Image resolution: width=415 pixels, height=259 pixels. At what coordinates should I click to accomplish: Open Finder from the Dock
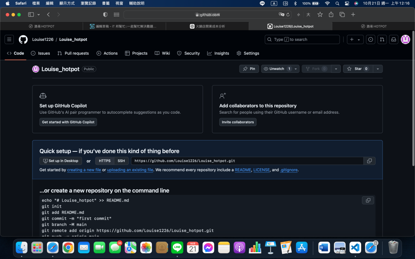point(22,248)
